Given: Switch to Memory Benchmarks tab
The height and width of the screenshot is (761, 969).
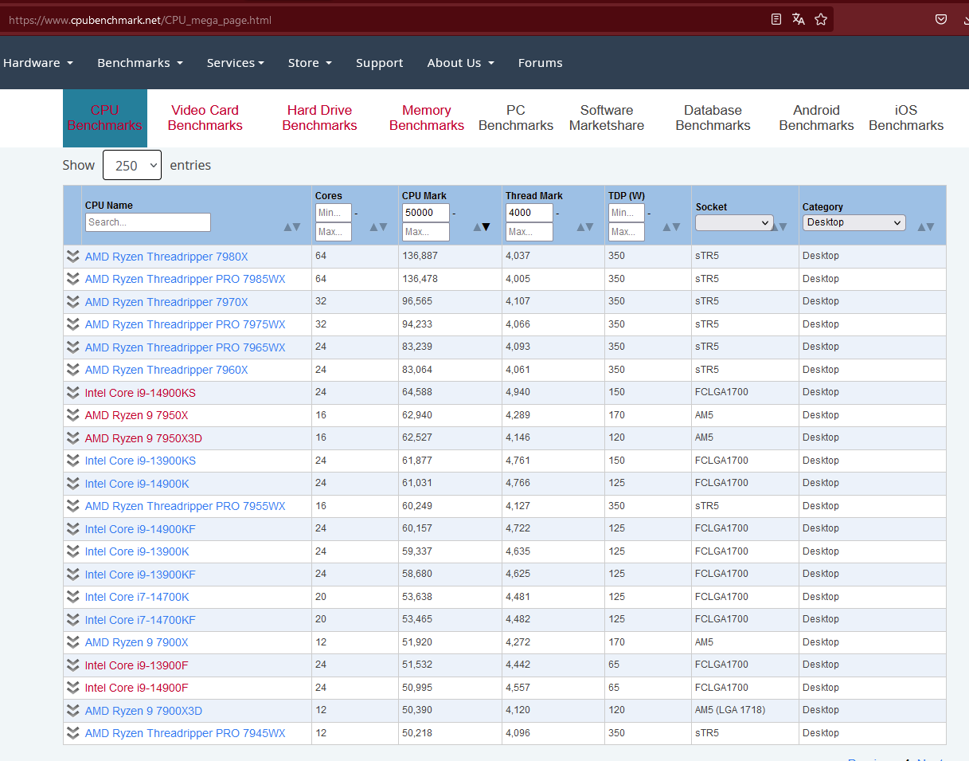Looking at the screenshot, I should click(427, 118).
